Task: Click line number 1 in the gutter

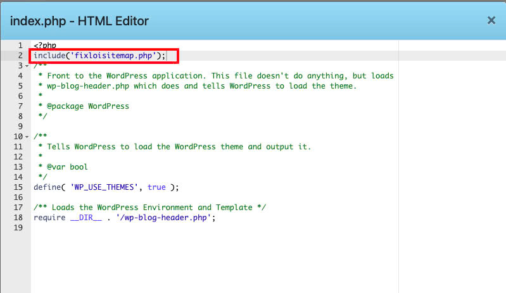Action: click(x=20, y=46)
